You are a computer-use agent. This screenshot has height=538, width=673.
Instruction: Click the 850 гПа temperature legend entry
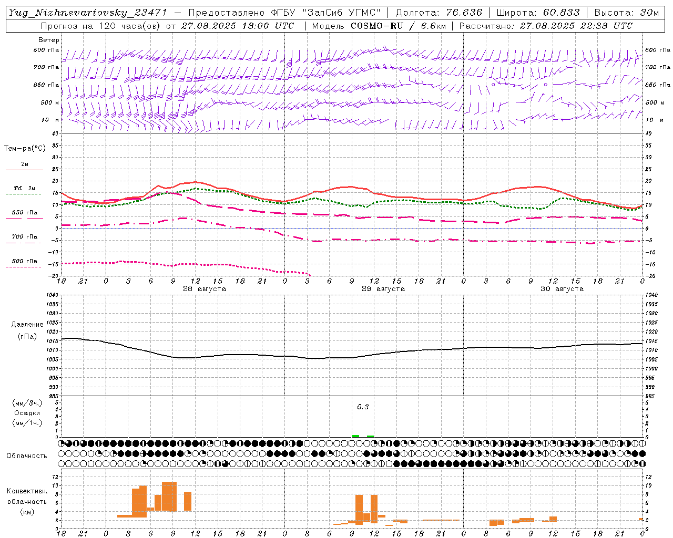click(x=24, y=213)
